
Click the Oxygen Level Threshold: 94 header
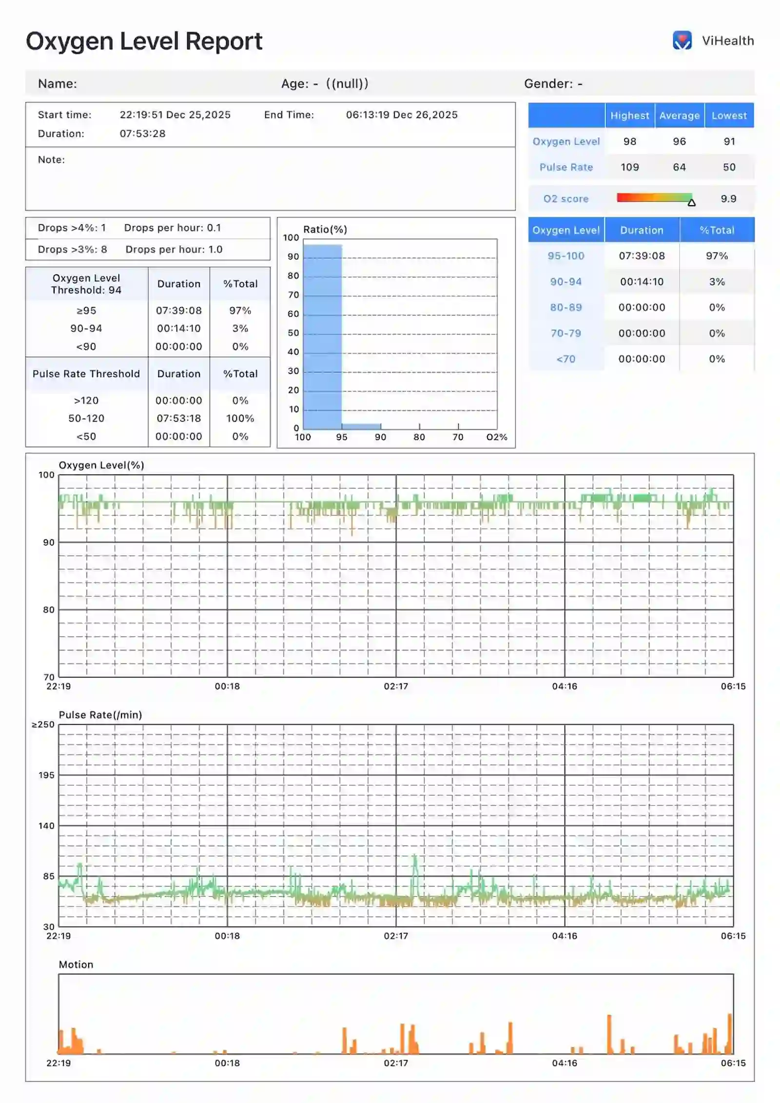click(86, 284)
